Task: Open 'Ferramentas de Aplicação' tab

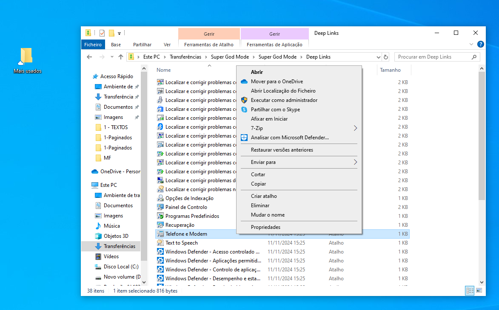Action: click(x=275, y=45)
